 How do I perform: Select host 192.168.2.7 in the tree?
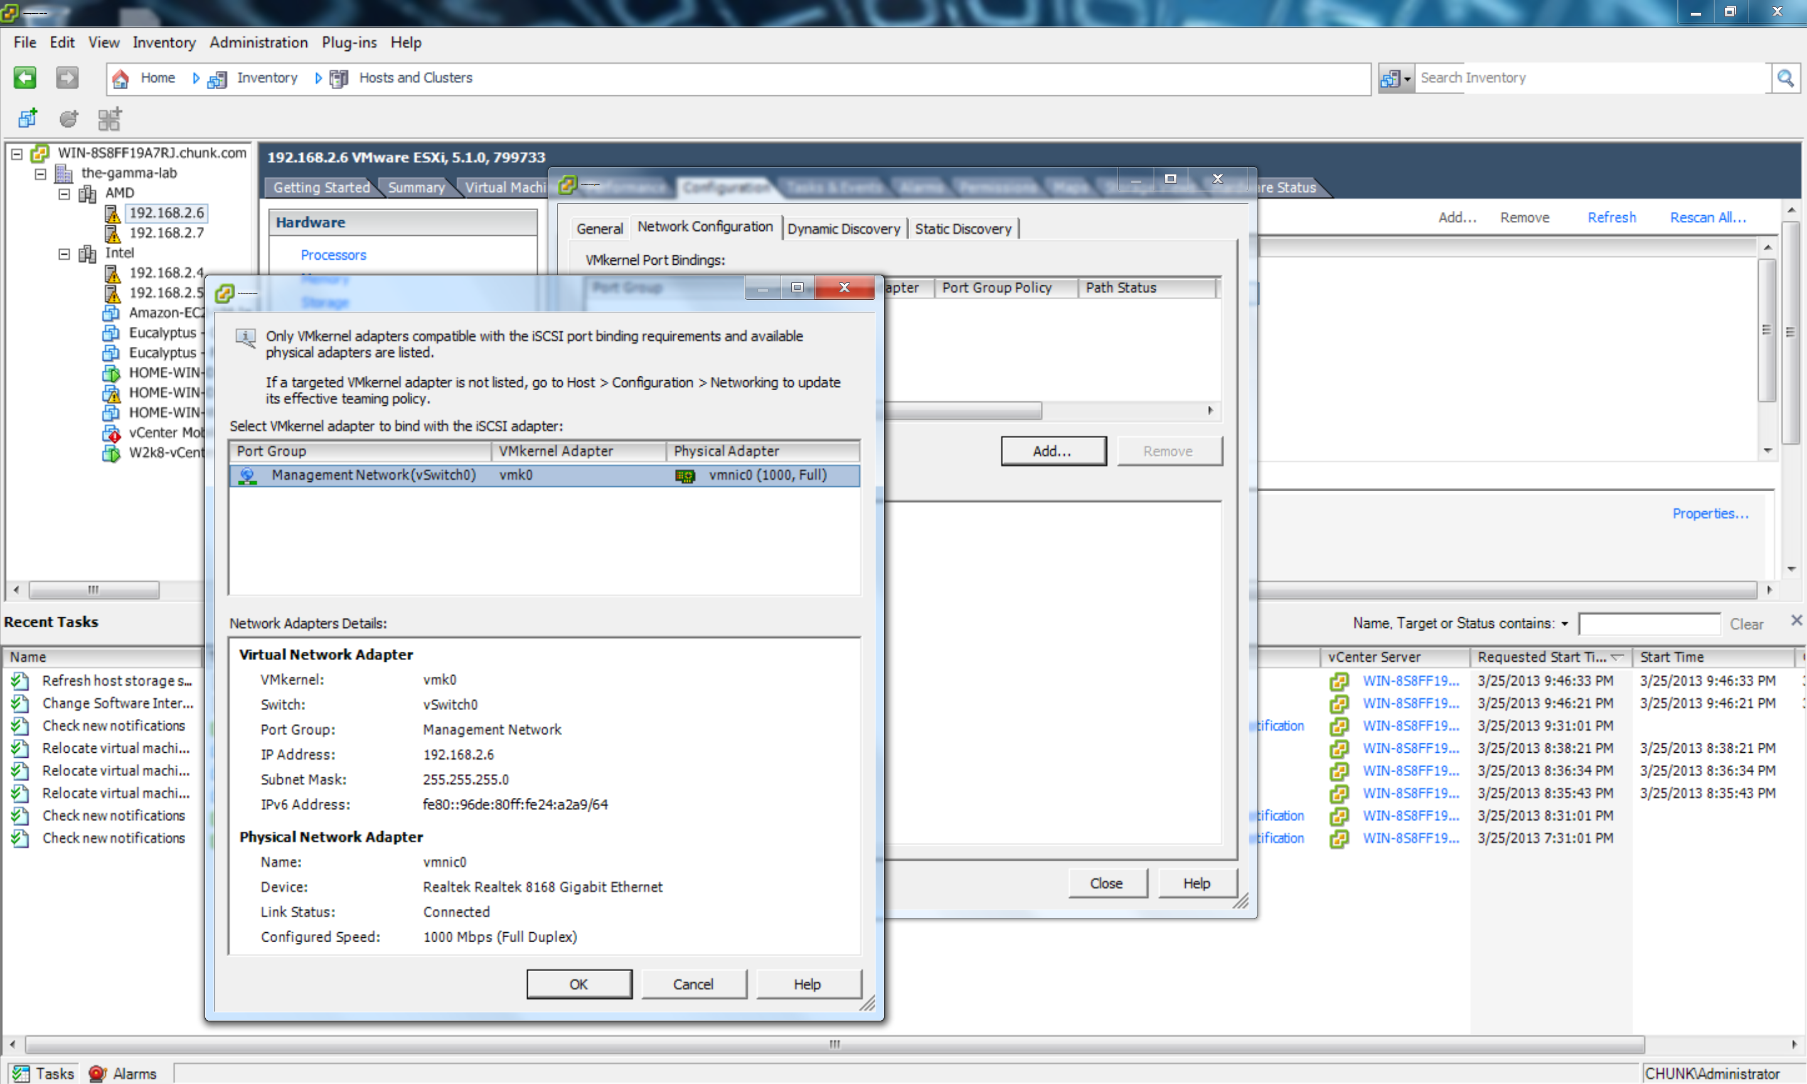click(x=166, y=233)
